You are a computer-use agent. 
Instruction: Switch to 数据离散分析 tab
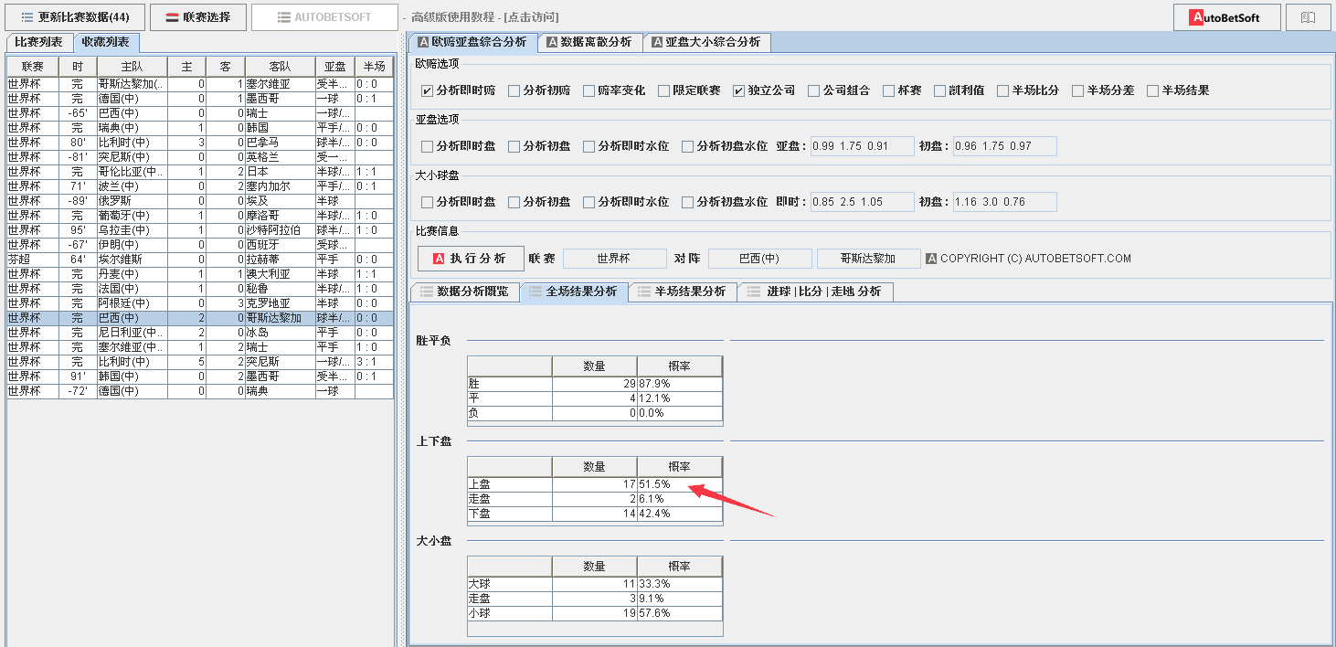pyautogui.click(x=589, y=42)
